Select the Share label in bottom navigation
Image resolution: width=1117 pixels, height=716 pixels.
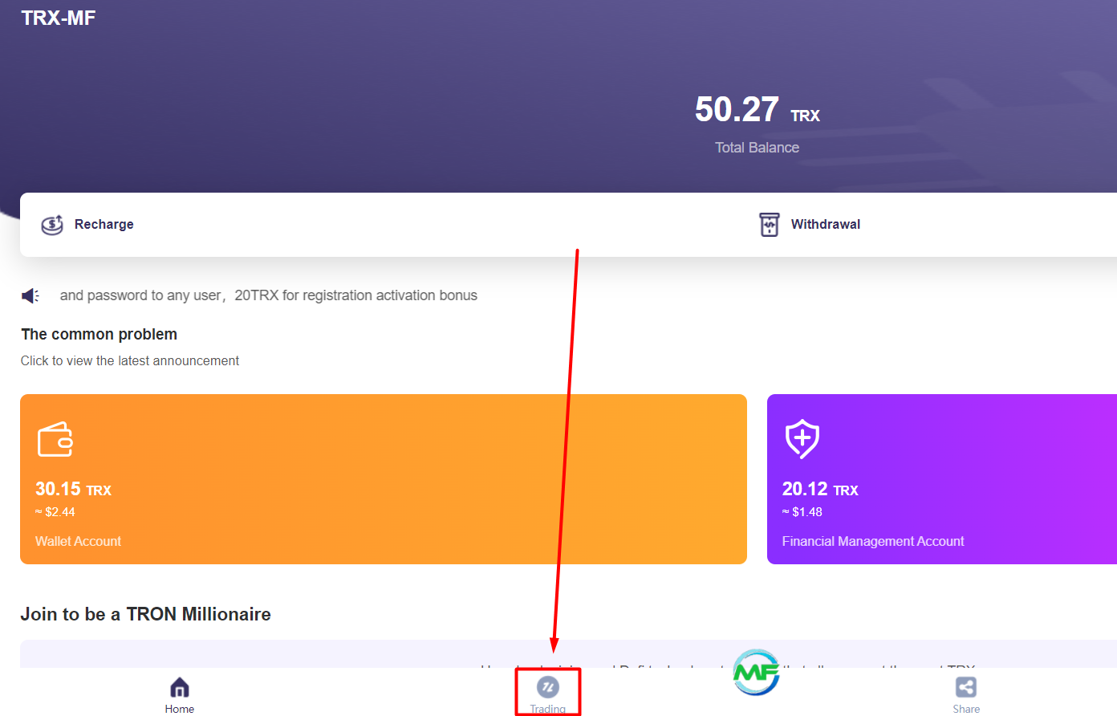pos(966,709)
